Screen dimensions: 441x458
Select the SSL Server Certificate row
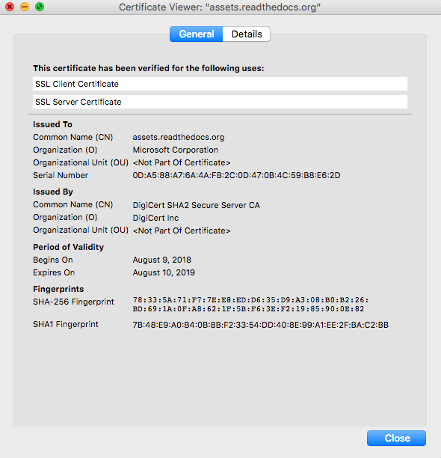(220, 102)
